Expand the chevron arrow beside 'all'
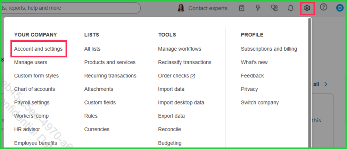347x149 pixels. click(326, 84)
